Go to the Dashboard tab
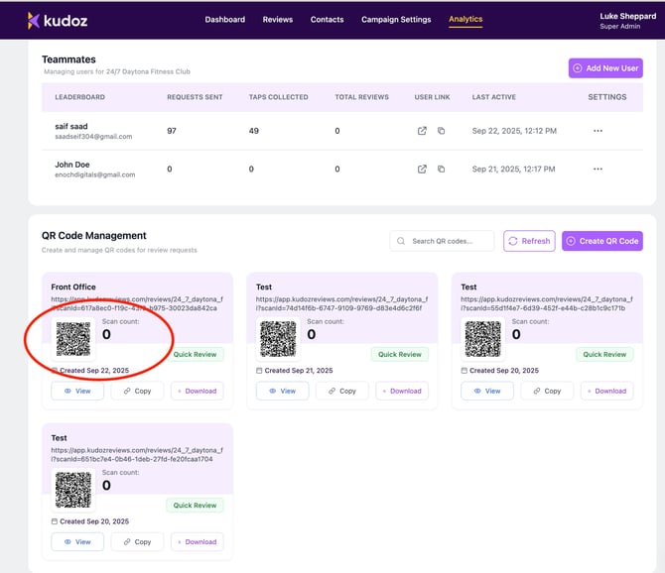This screenshot has width=665, height=573. (225, 20)
